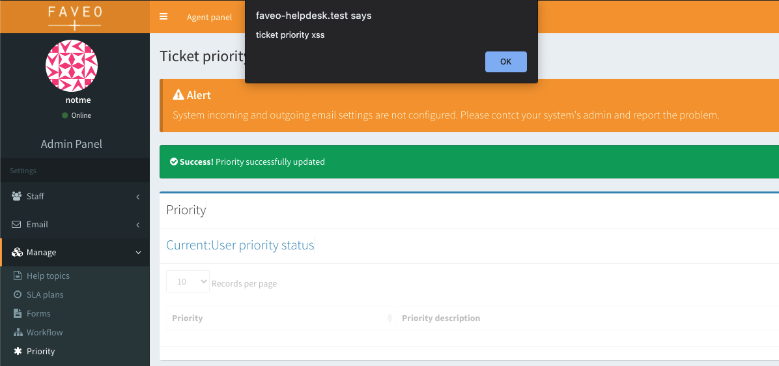Click the Priority column sort arrows

[389, 318]
